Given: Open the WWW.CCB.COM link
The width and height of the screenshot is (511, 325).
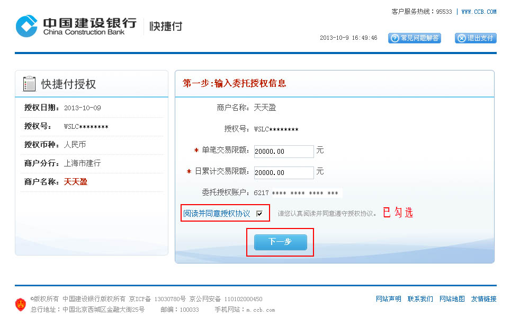Looking at the screenshot, I should point(479,12).
